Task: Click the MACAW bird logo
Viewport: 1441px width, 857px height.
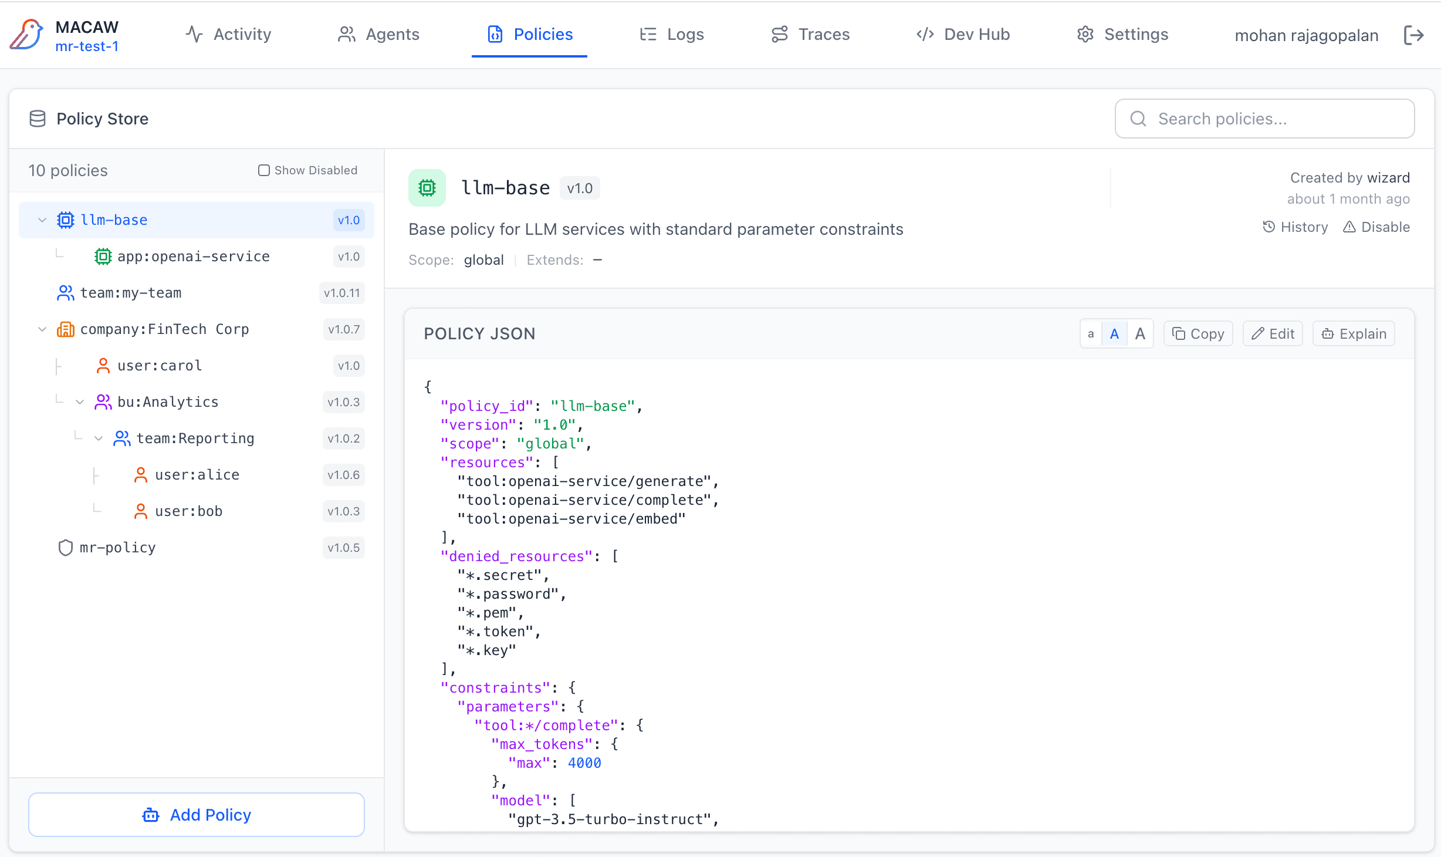Action: click(26, 35)
